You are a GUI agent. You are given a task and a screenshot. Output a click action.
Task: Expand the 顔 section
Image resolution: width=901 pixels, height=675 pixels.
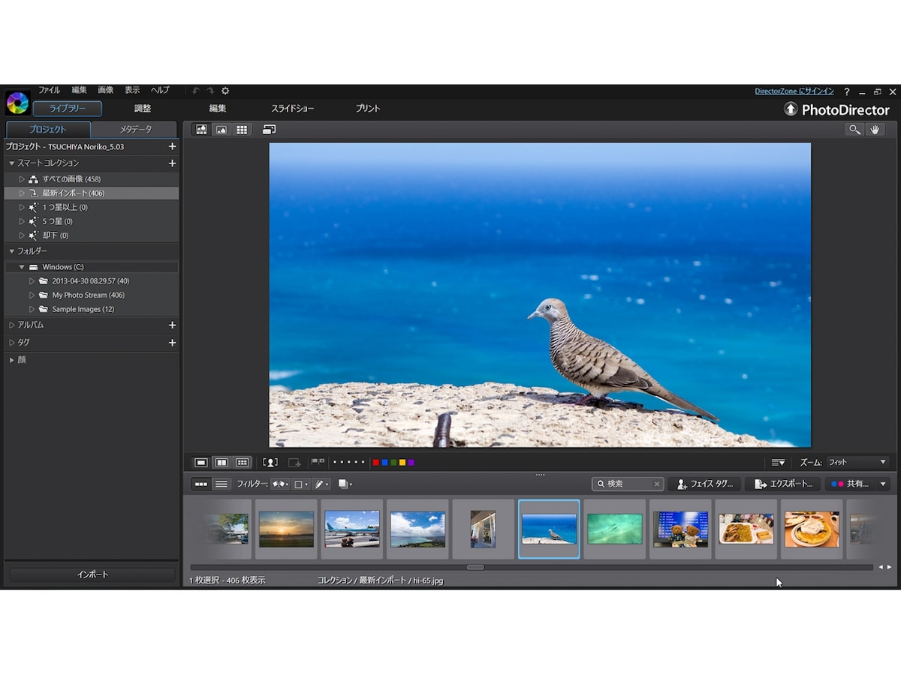[x=12, y=360]
